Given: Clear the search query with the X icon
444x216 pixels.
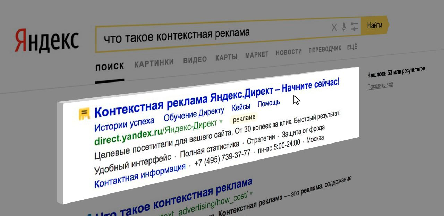Looking at the screenshot, I should [334, 27].
